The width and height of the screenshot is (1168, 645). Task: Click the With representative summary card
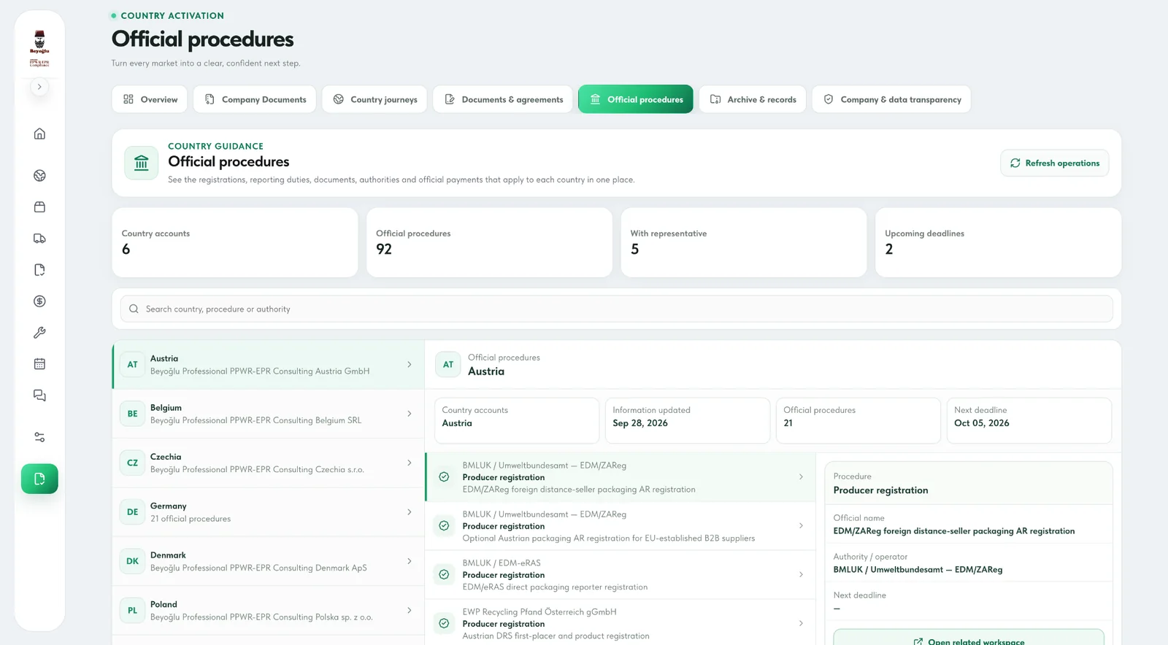pyautogui.click(x=743, y=242)
